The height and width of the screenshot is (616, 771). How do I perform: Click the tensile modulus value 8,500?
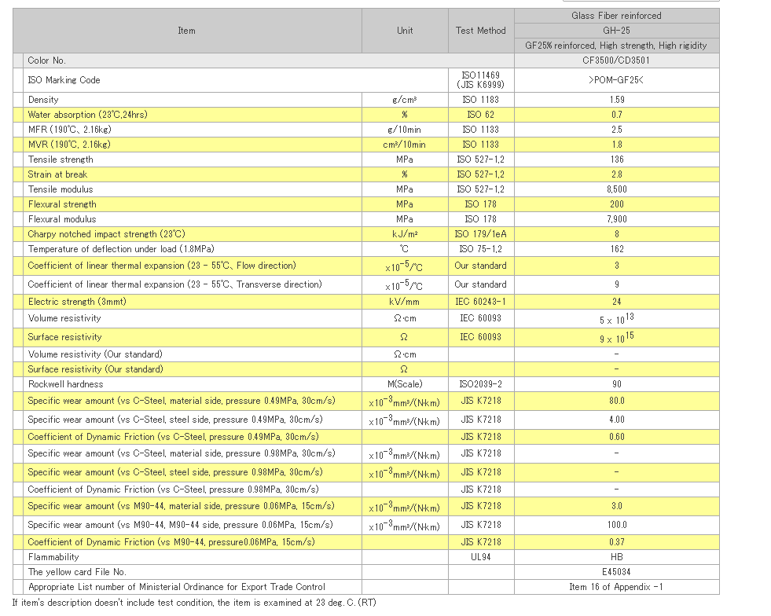pyautogui.click(x=616, y=189)
